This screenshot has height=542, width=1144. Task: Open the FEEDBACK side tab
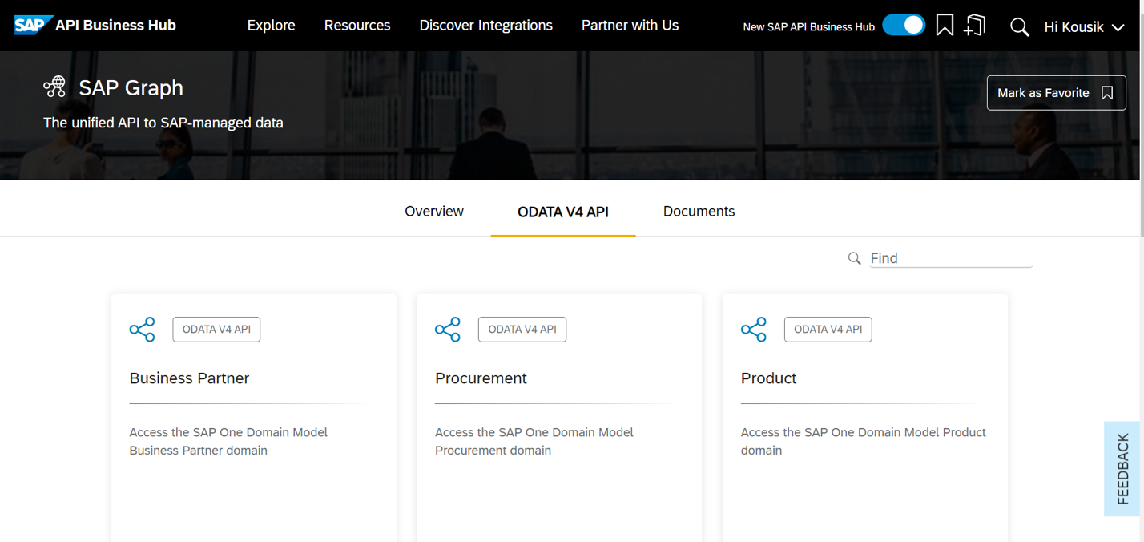click(1122, 469)
